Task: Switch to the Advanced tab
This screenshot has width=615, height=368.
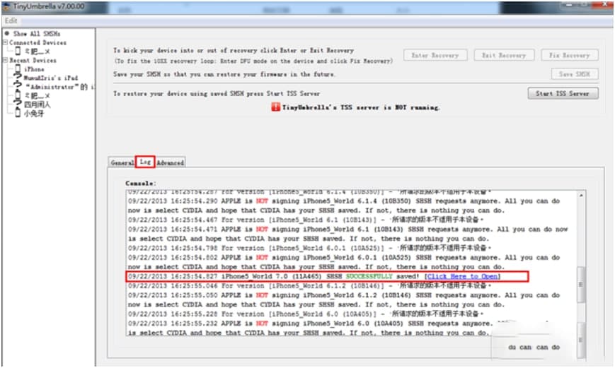Action: 171,162
